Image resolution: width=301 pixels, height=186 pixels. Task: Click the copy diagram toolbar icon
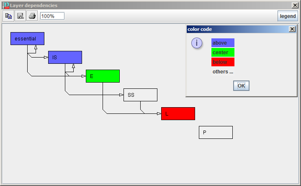8,16
